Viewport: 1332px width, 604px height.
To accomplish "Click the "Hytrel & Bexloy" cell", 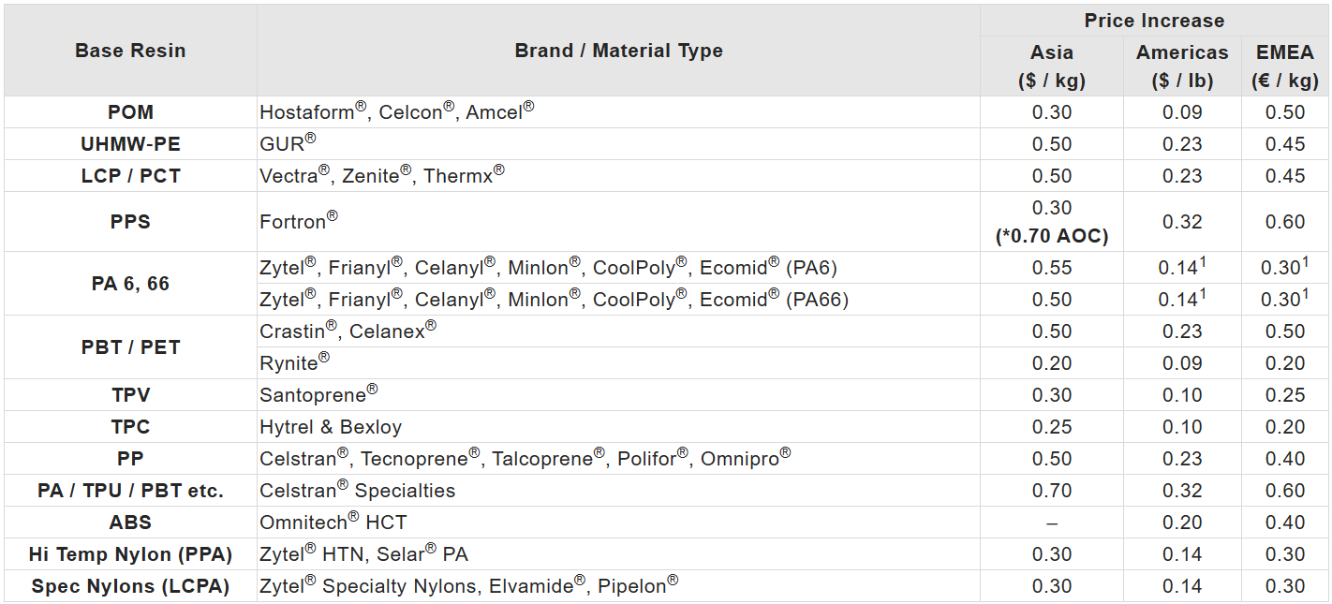I will coord(331,427).
